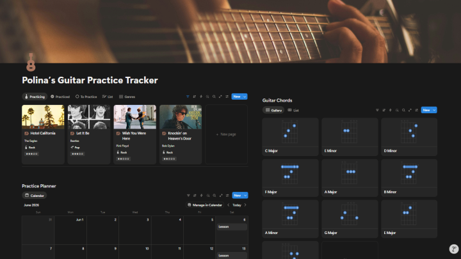
Task: Click the help button at bottom right
Action: (x=454, y=249)
